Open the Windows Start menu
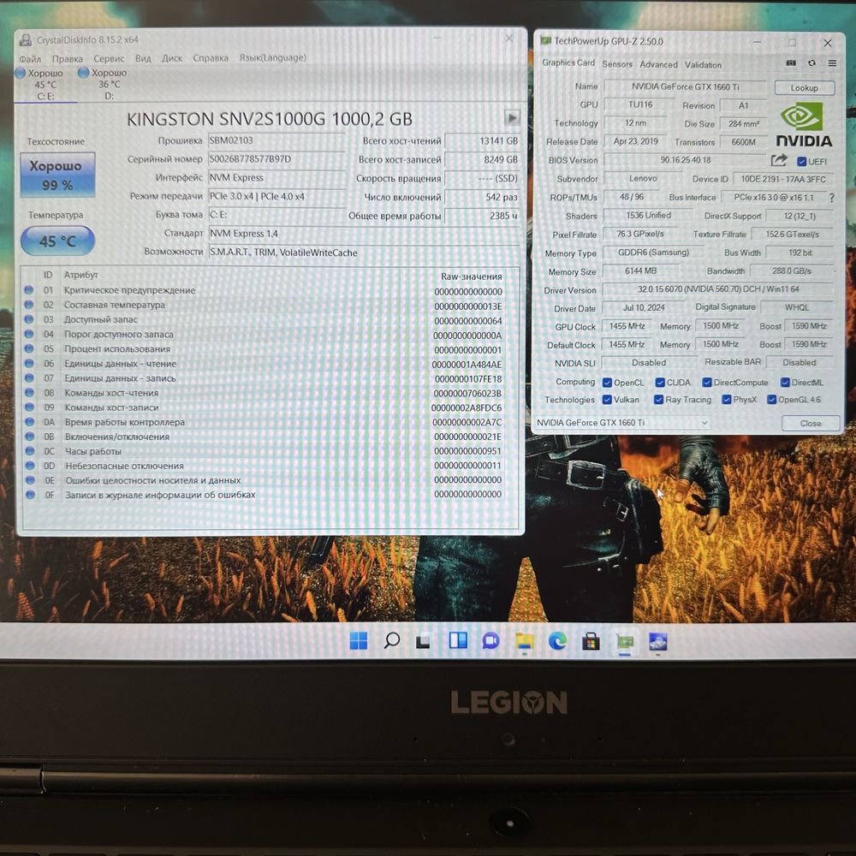 click(358, 641)
